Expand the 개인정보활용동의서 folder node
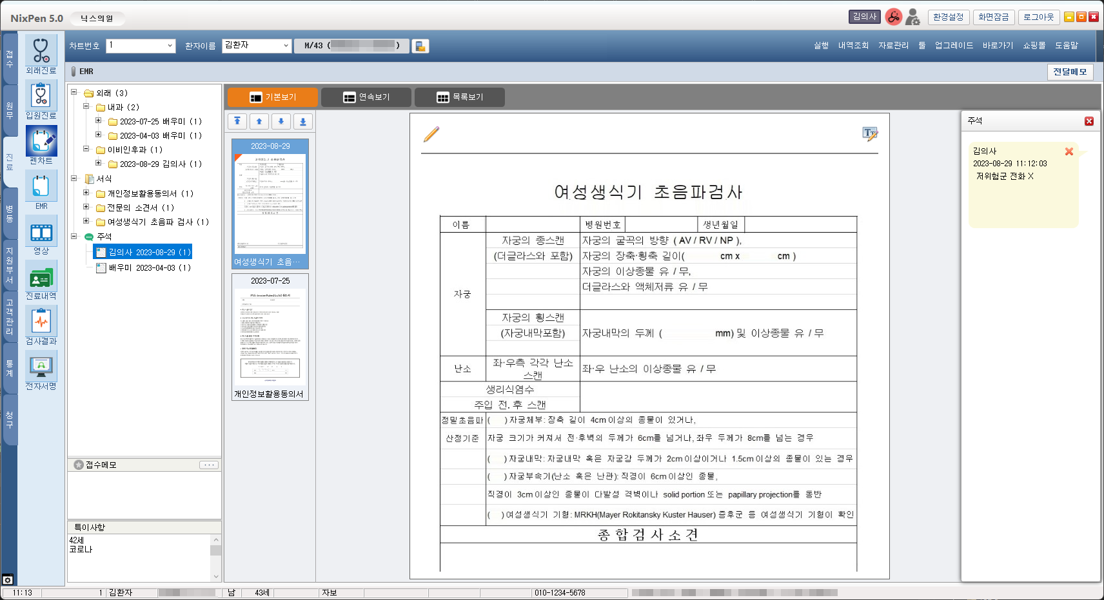Viewport: 1104px width, 600px height. coord(86,193)
